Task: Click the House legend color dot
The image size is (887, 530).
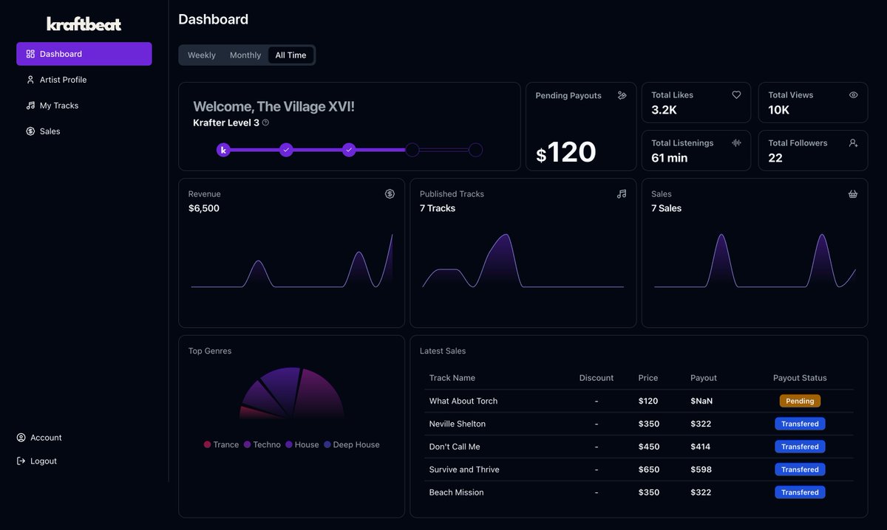Action: tap(289, 444)
